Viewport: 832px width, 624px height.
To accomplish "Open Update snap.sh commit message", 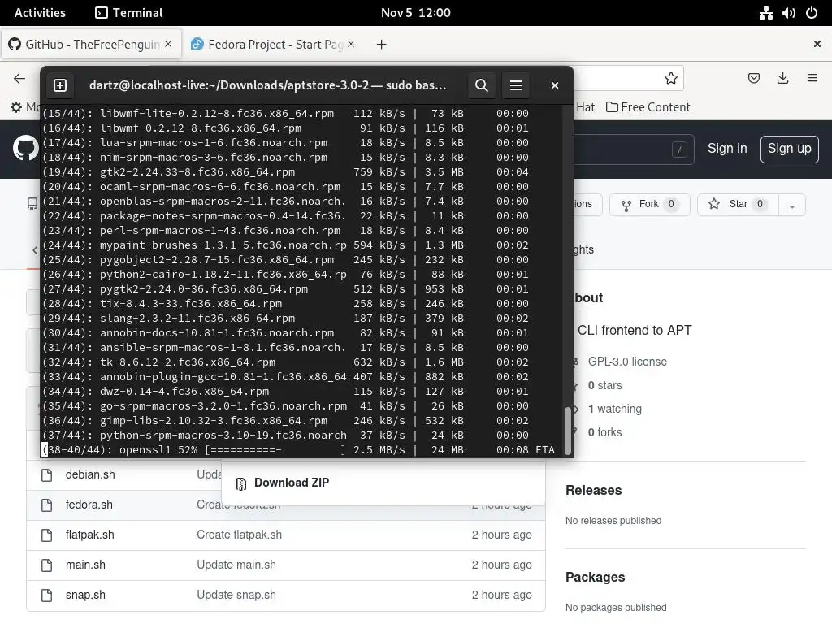I will pyautogui.click(x=236, y=595).
